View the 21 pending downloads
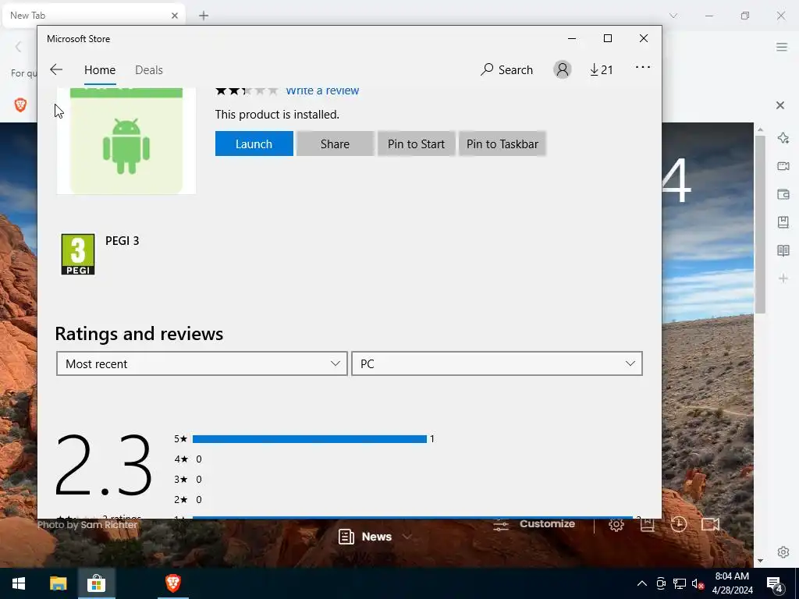Image resolution: width=799 pixels, height=599 pixels. click(602, 69)
